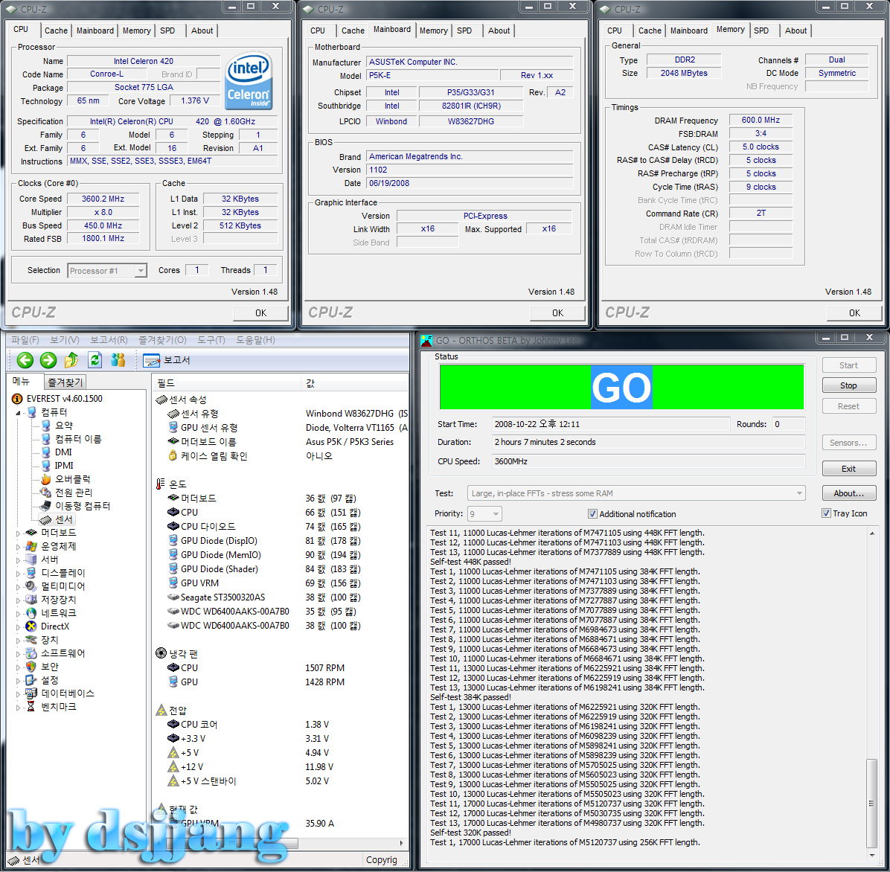Click the green GO status indicator
890x872 pixels.
621,387
